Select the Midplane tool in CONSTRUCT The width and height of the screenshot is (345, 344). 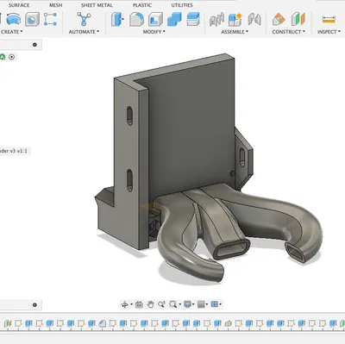pos(298,19)
